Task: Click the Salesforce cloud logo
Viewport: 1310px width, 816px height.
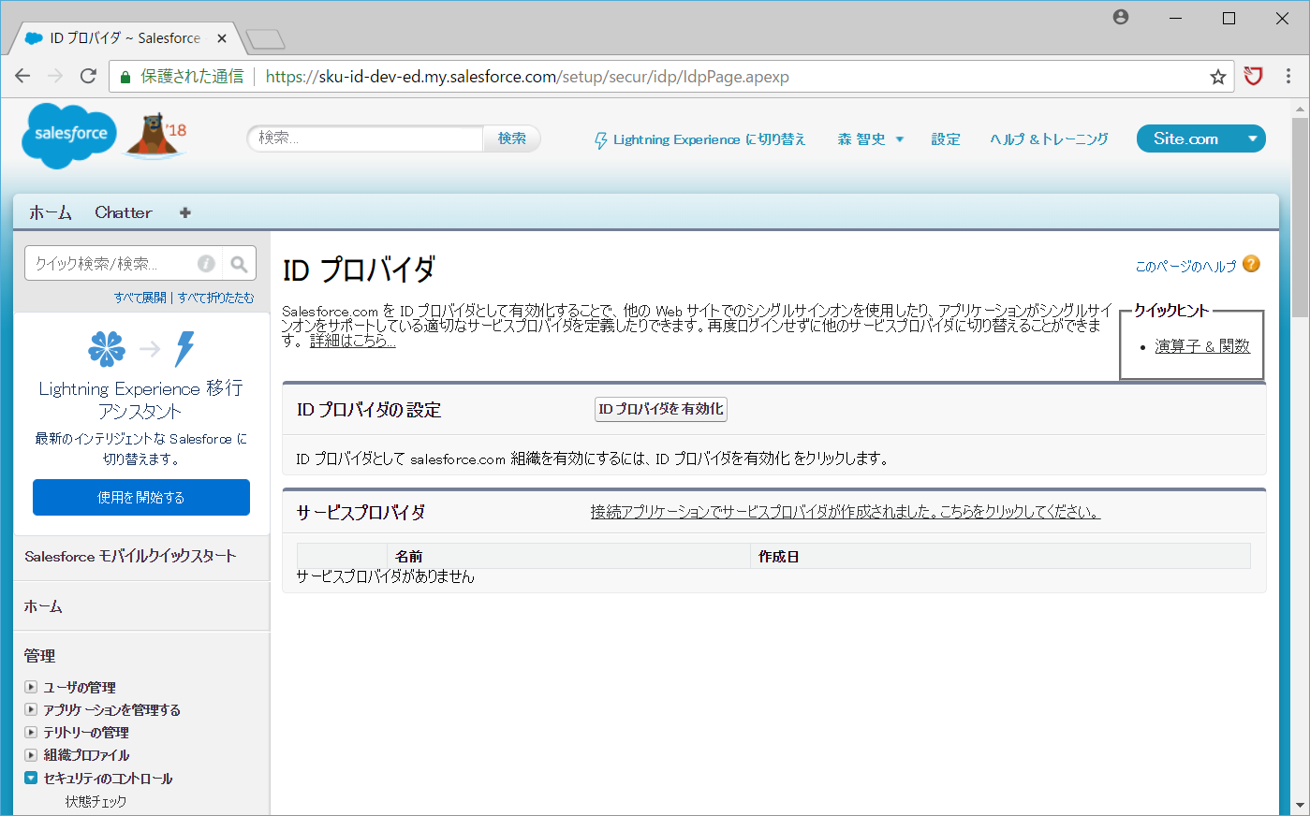Action: point(70,136)
